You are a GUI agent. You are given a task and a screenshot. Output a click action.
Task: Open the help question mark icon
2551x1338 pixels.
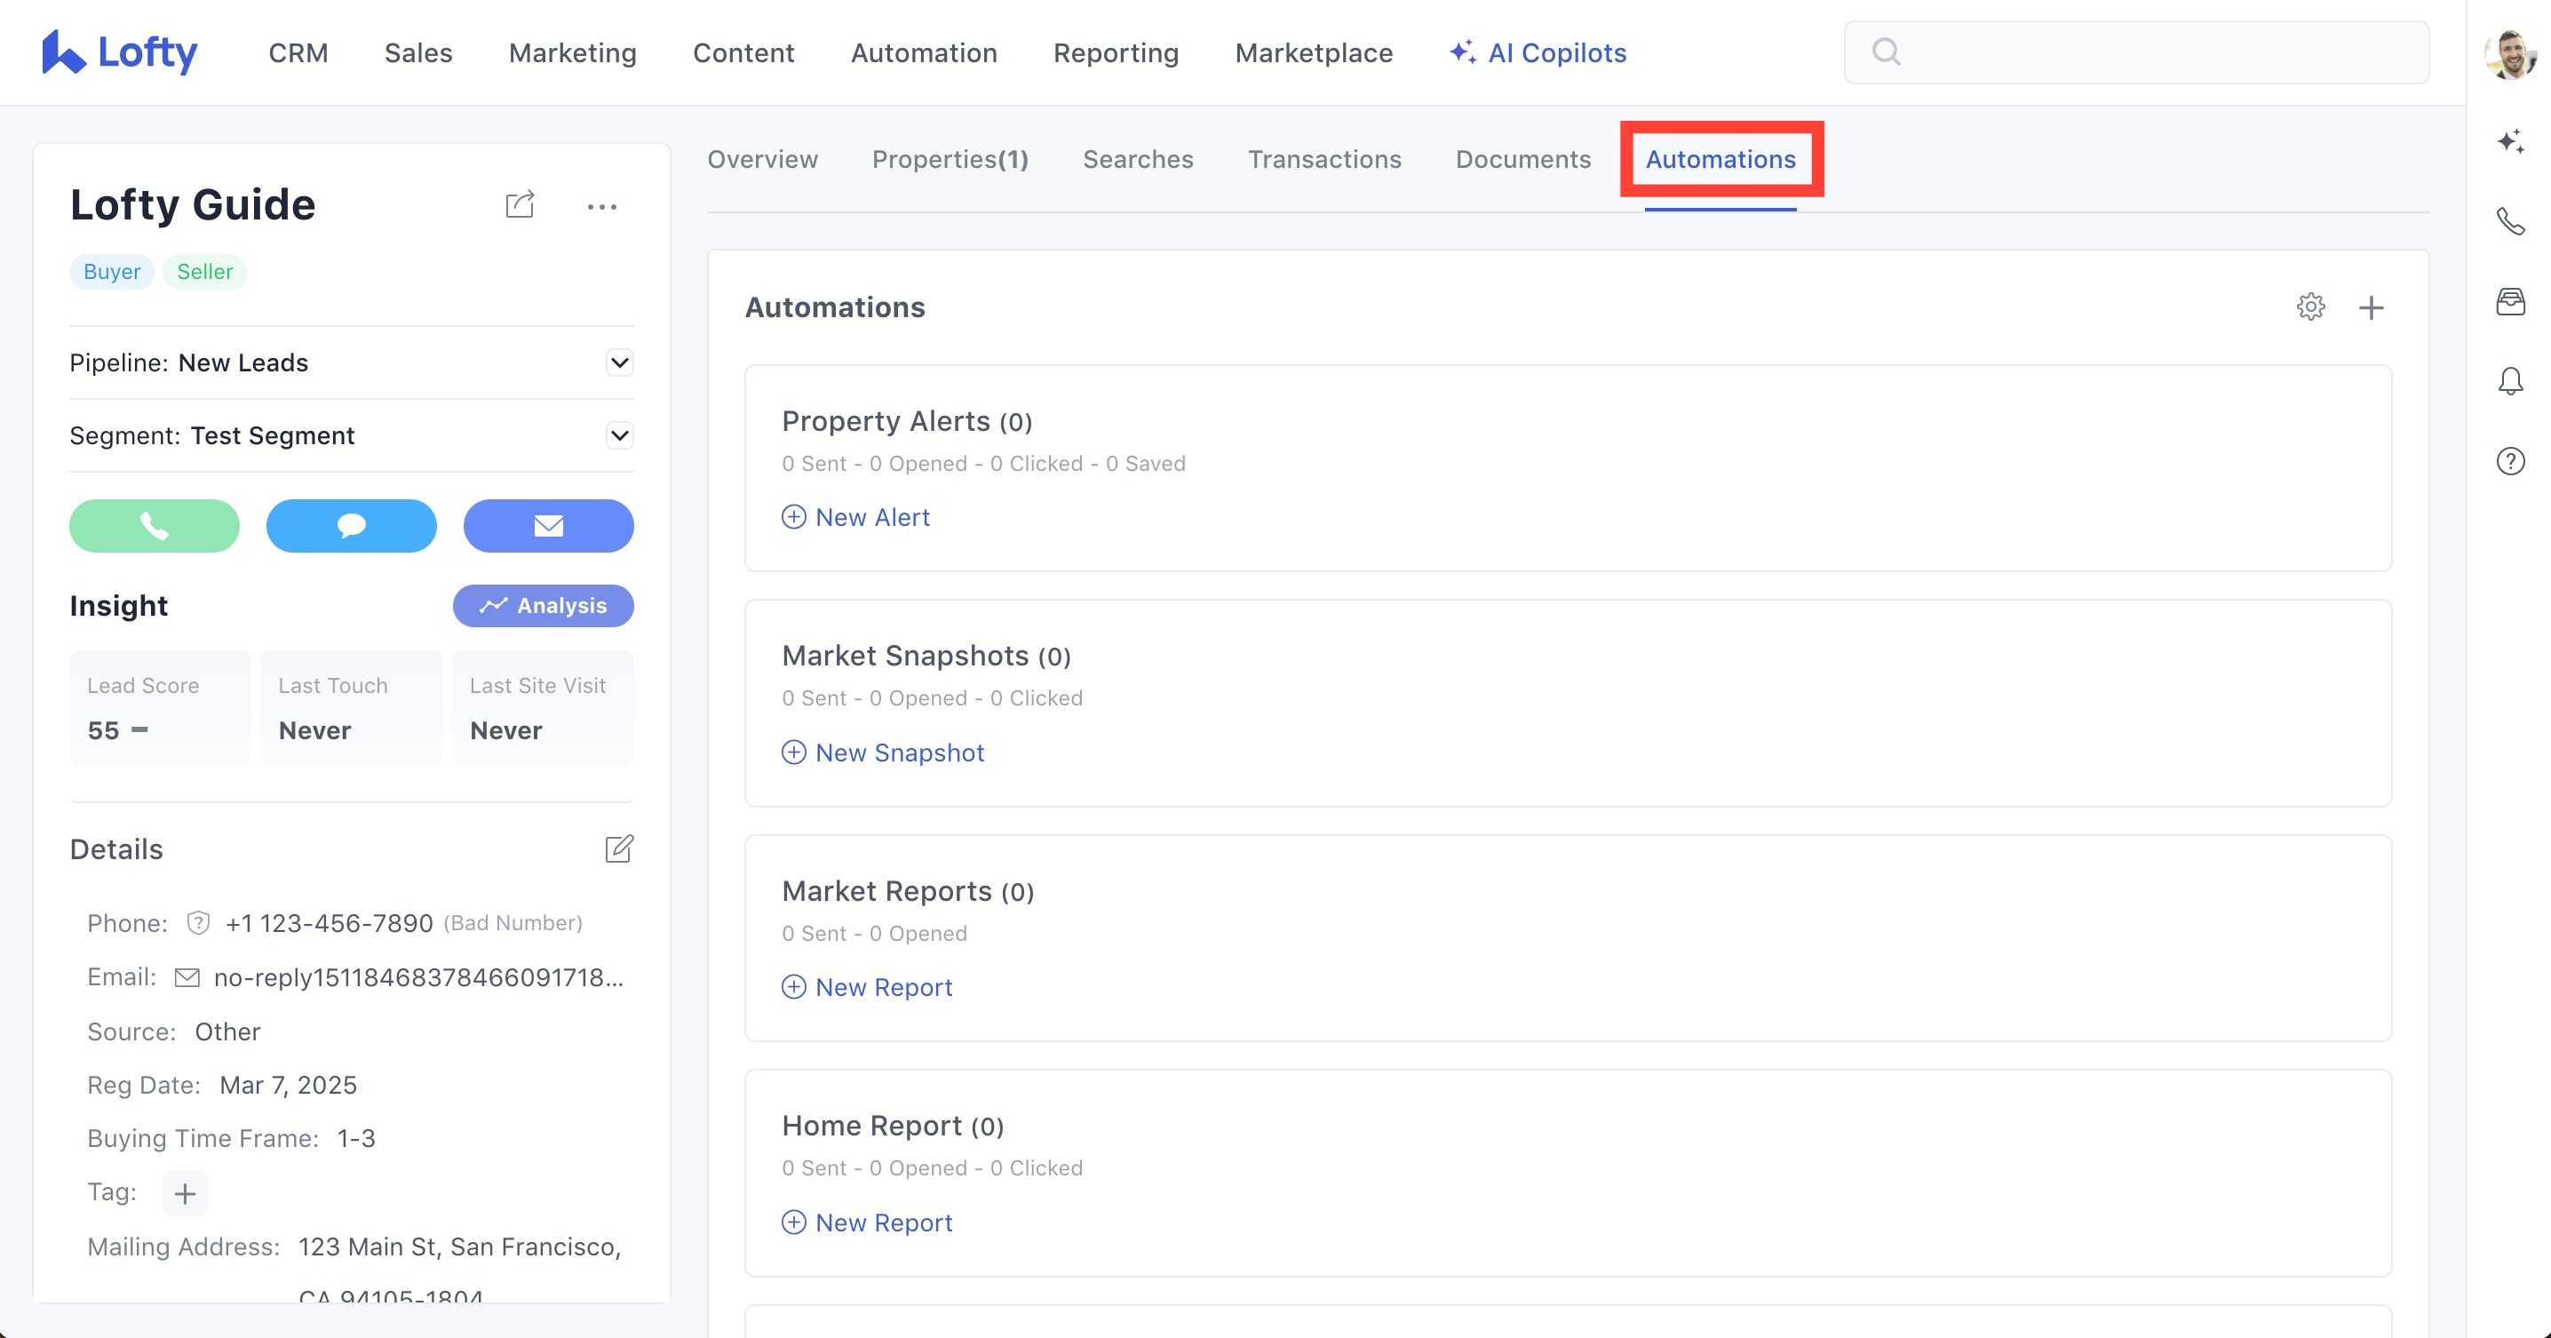pos(2509,461)
